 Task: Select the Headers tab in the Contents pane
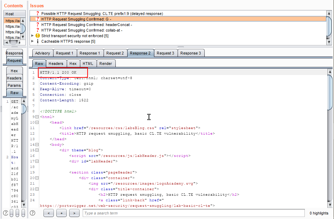click(x=14, y=78)
